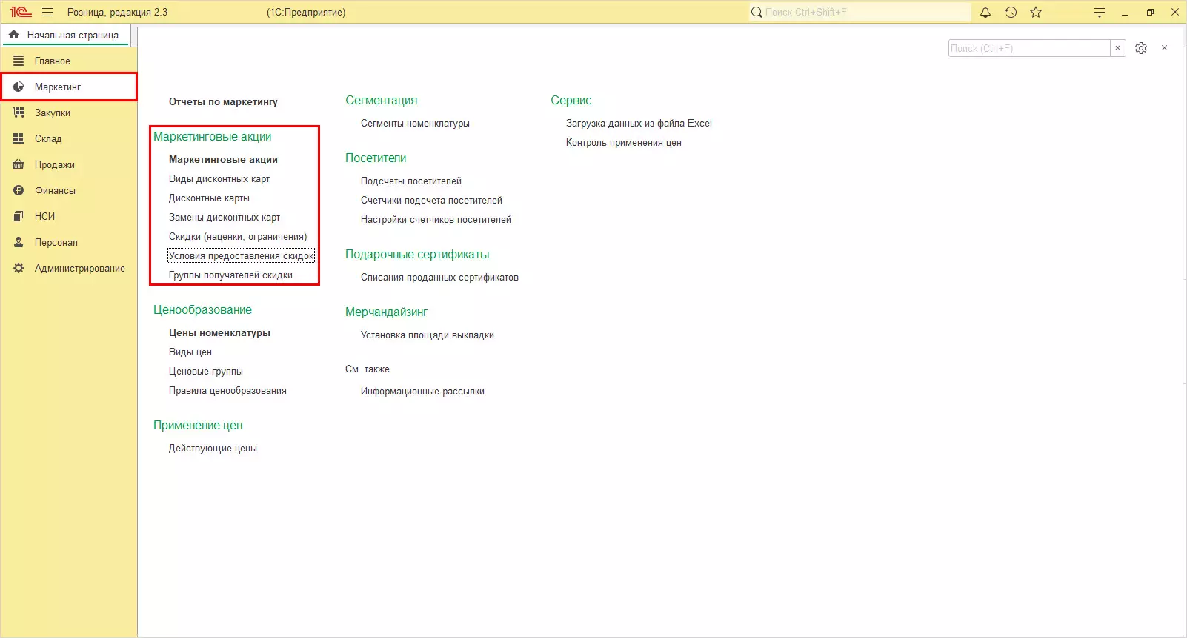The image size is (1187, 638).
Task: Open Списания проданных сертификатов
Action: [439, 277]
